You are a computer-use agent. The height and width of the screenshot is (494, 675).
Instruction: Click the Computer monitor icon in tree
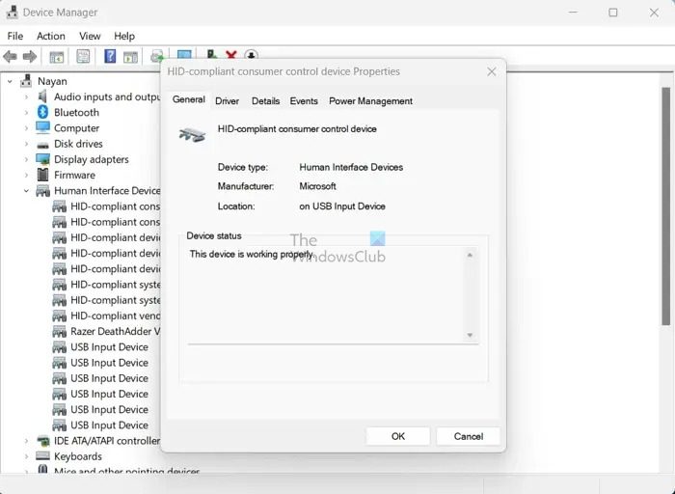[42, 128]
